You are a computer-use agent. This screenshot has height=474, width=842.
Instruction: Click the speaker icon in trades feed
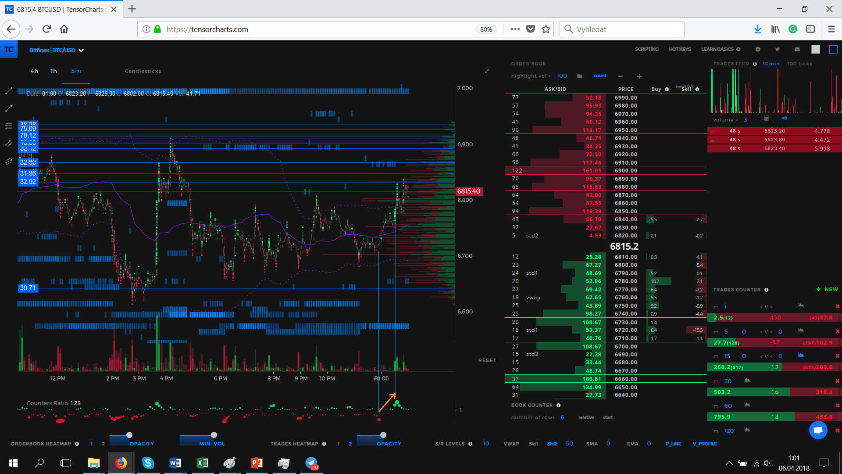[x=785, y=118]
